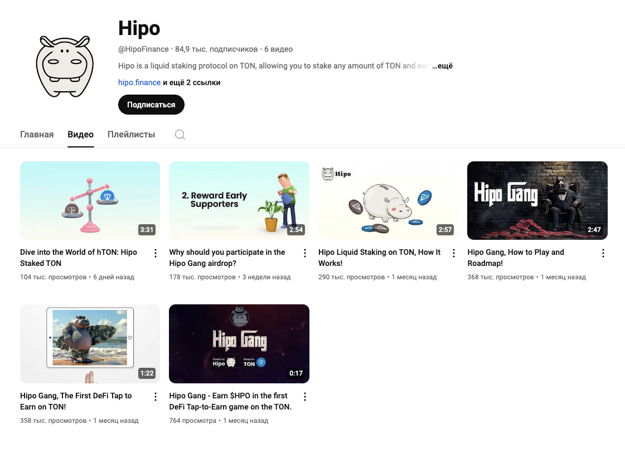Play the 'Reward Early Supporters' thumbnail video
The height and width of the screenshot is (449, 625).
[x=239, y=200]
